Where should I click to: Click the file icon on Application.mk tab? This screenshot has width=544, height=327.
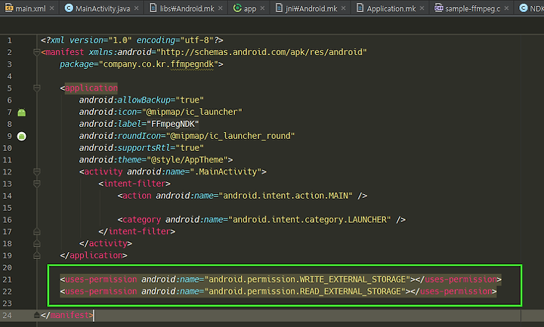(360, 8)
